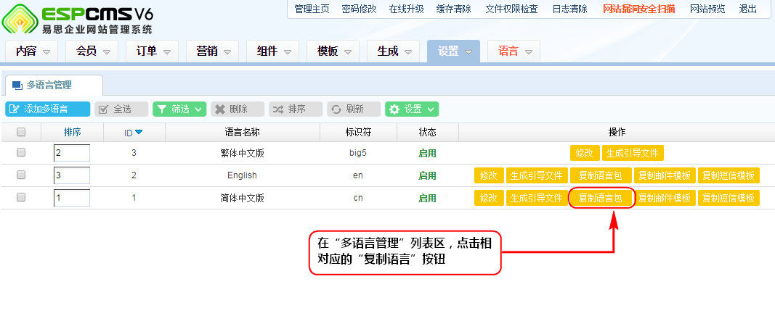Image resolution: width=775 pixels, height=316 pixels.
Task: Click 复制短信模板 for English row
Action: 729,175
